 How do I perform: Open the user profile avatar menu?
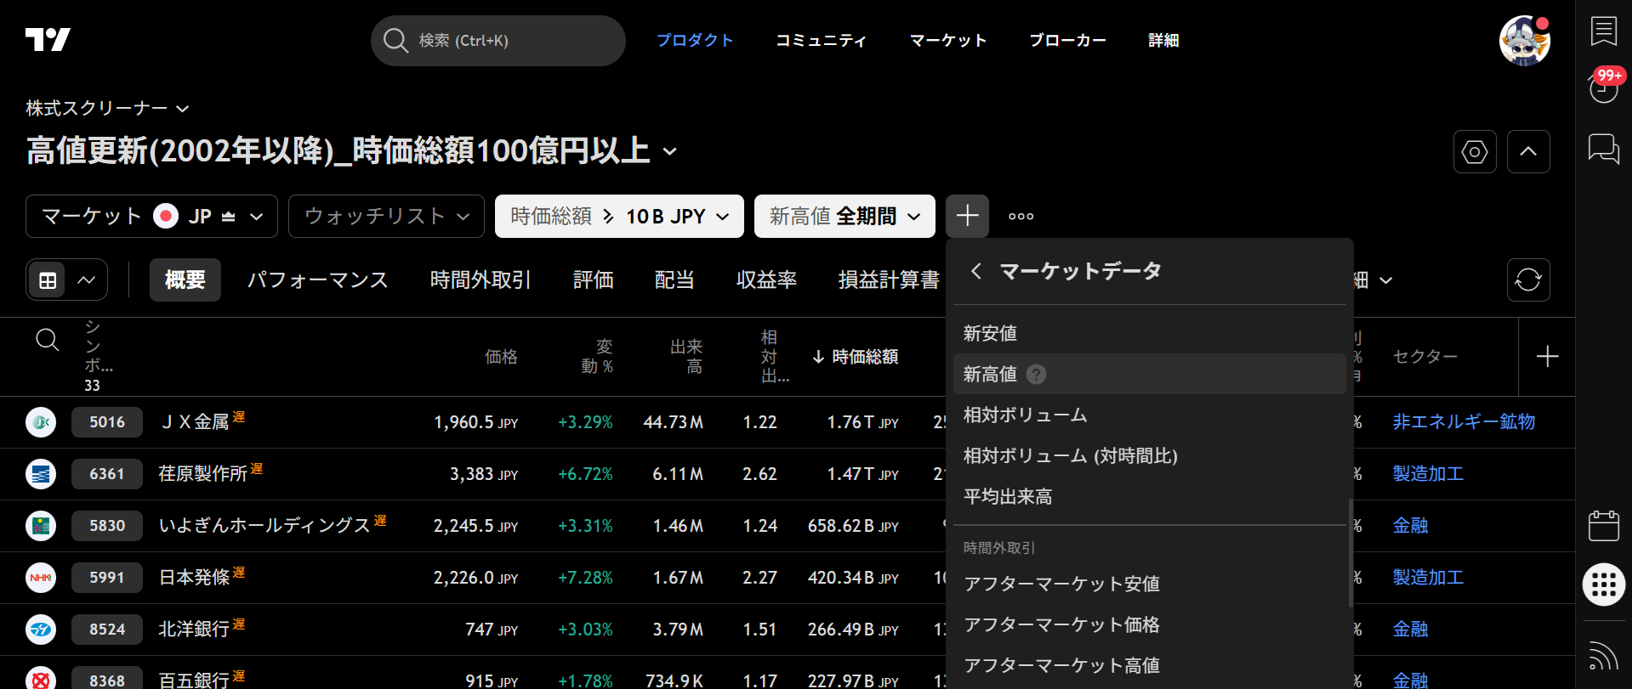point(1524,41)
